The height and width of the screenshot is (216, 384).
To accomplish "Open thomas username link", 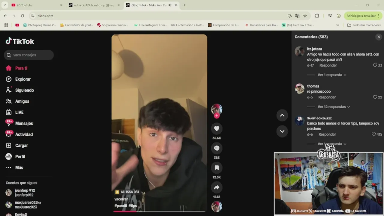I will 313,86.
